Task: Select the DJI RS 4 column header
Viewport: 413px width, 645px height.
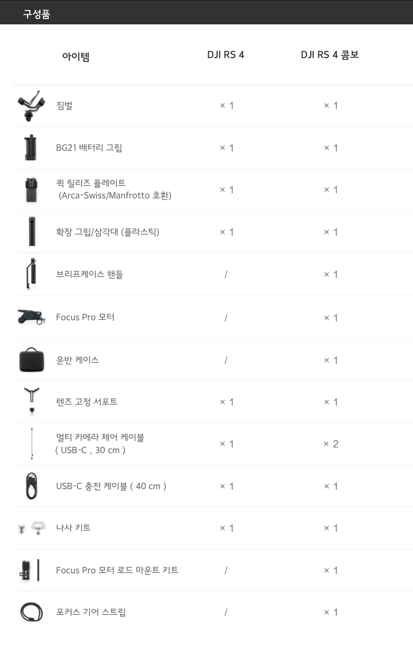Action: point(226,55)
